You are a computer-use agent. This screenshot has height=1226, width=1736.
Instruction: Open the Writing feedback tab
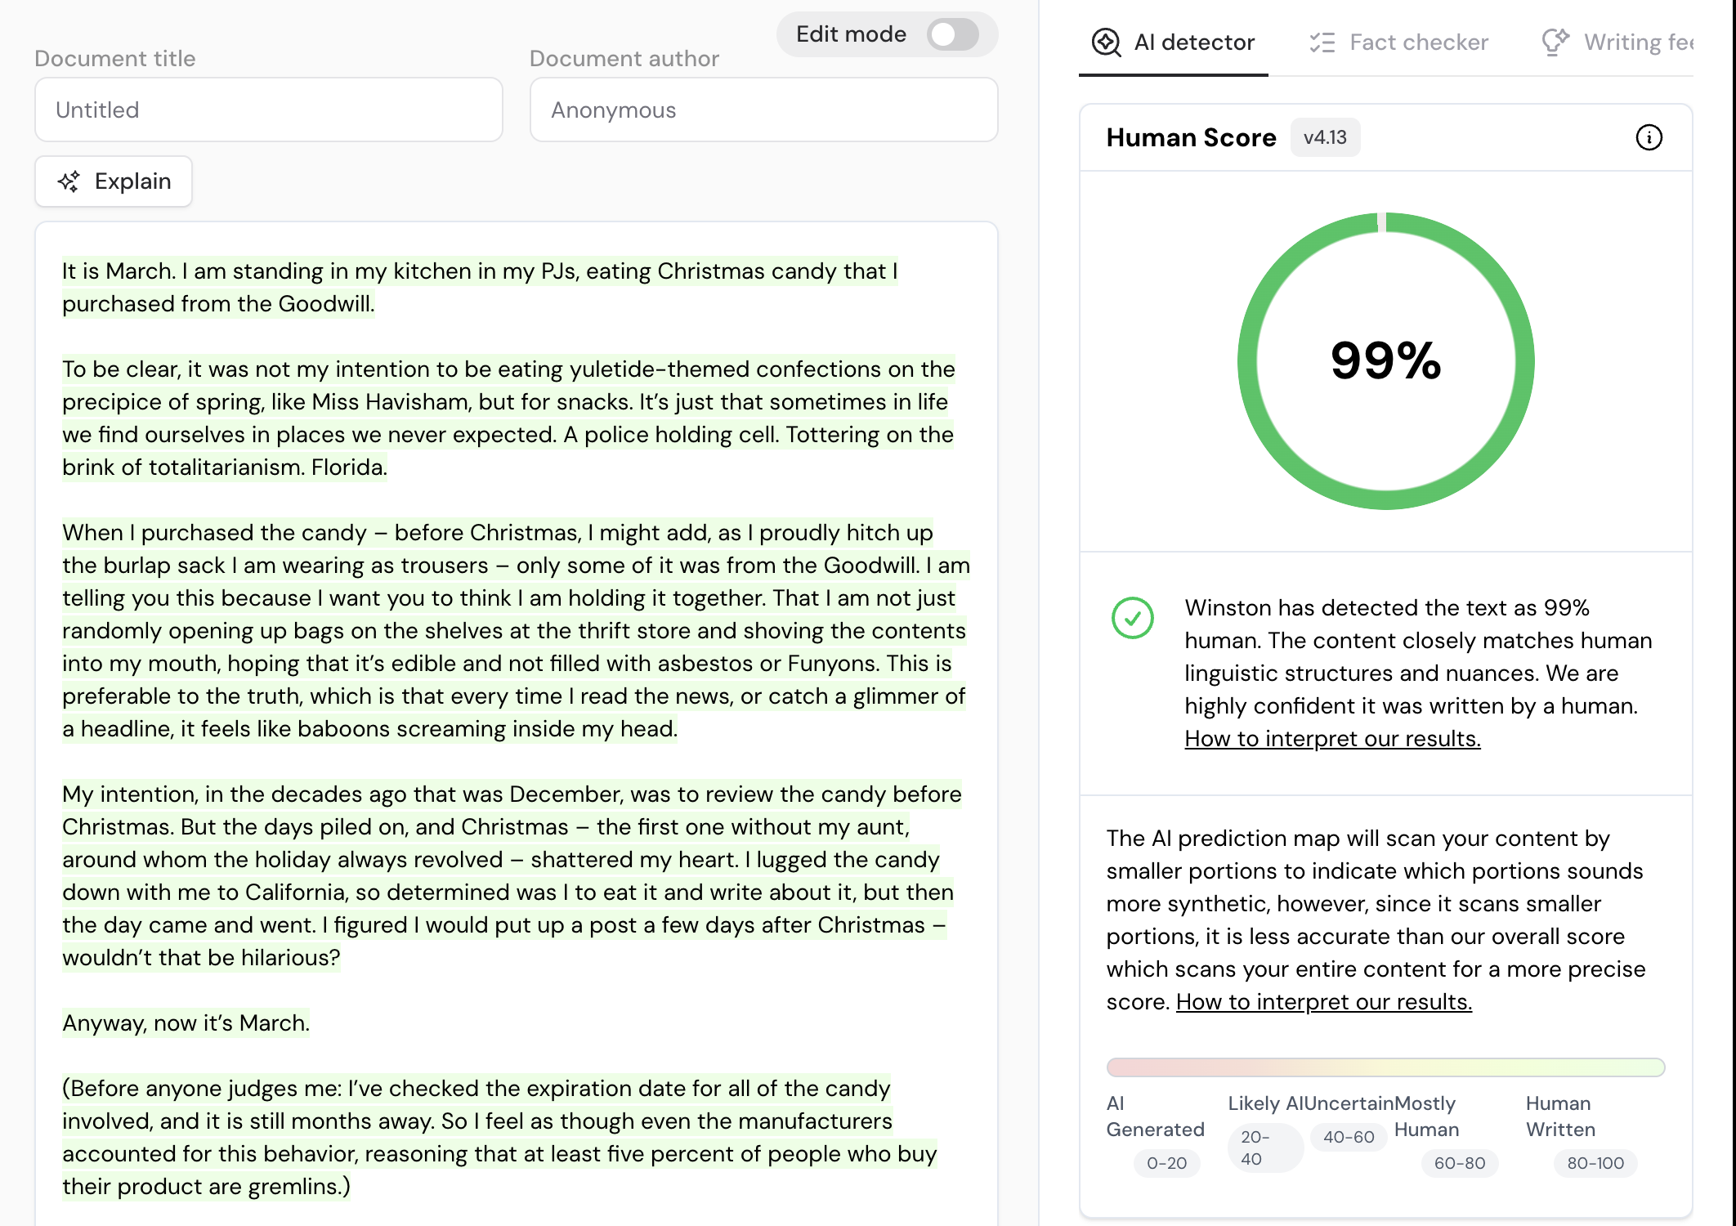click(x=1637, y=43)
